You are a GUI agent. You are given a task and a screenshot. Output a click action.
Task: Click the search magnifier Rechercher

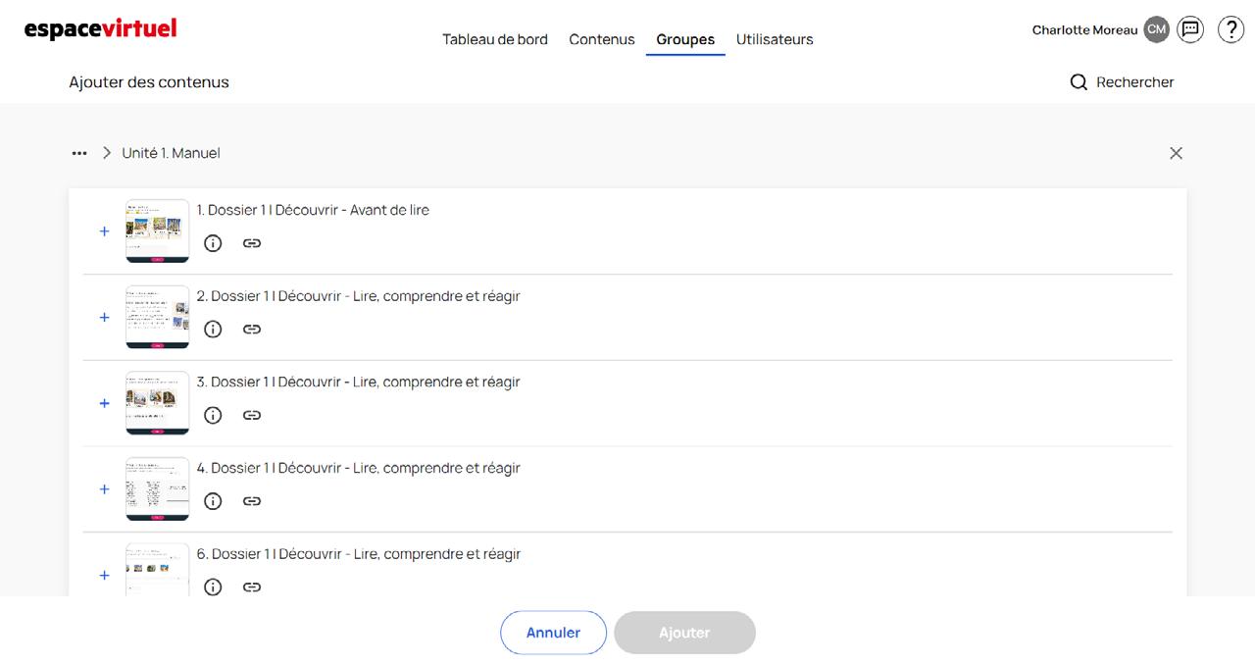pos(1079,82)
